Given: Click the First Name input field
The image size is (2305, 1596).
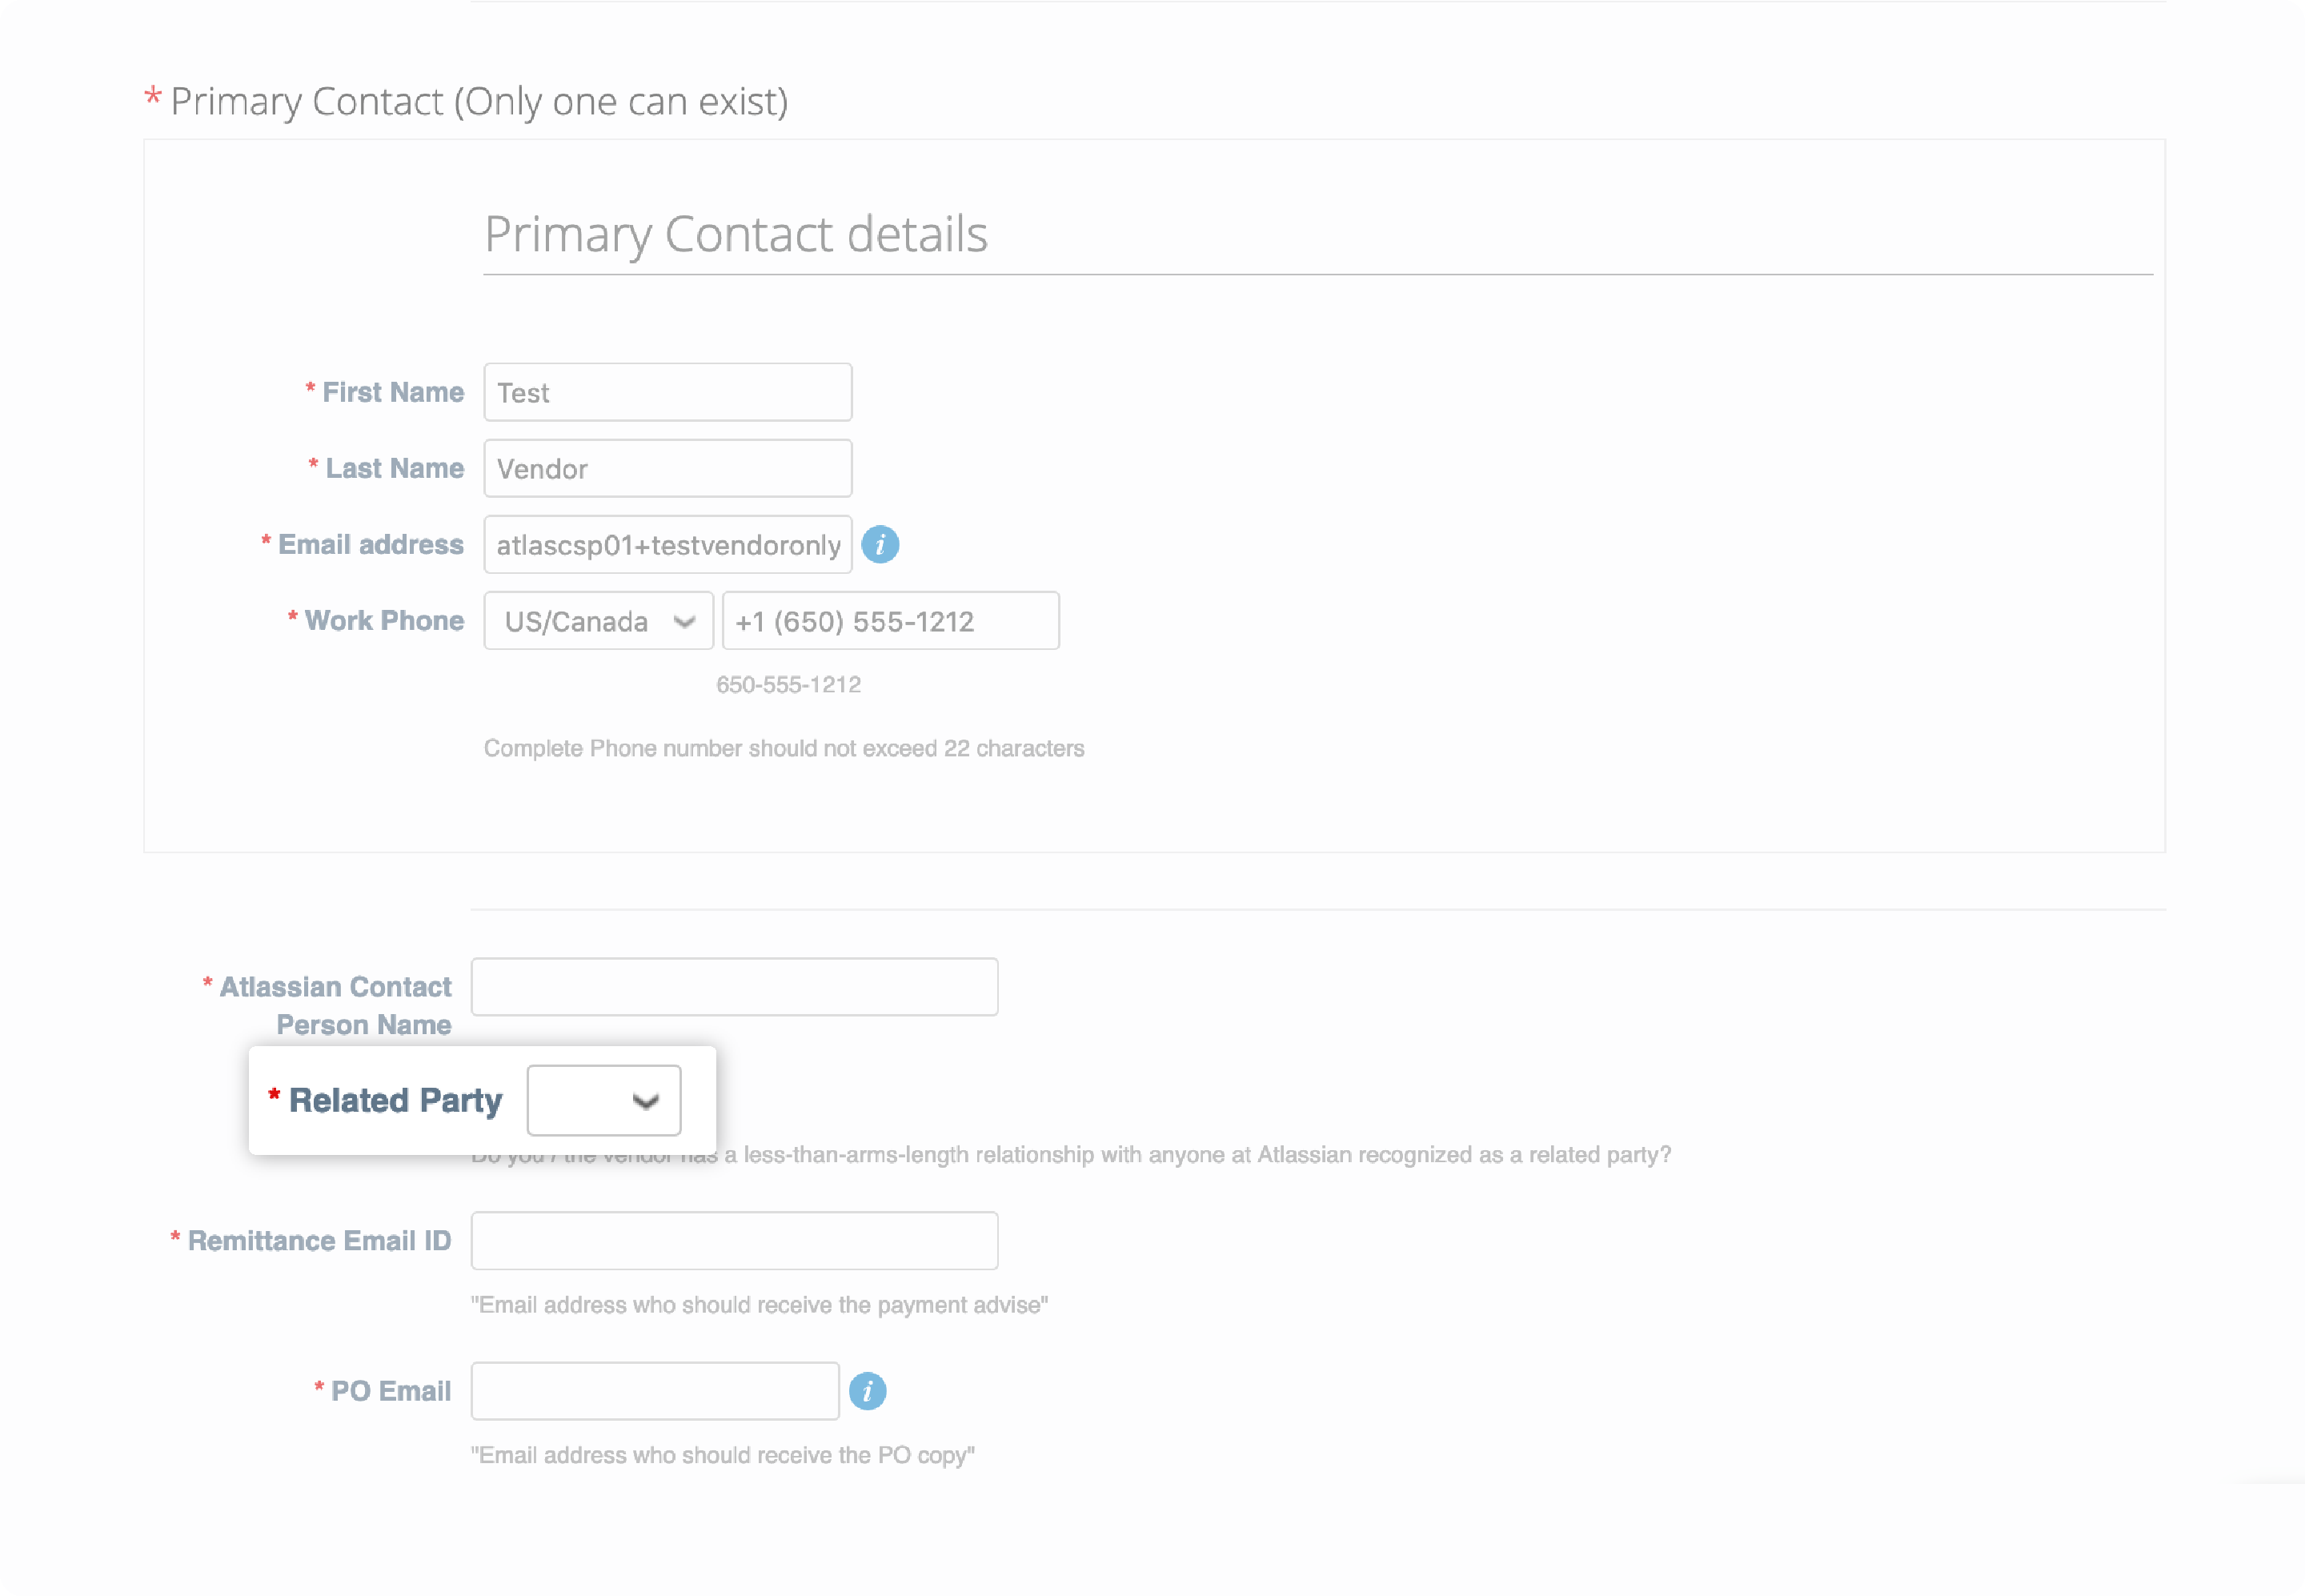Looking at the screenshot, I should pos(668,393).
